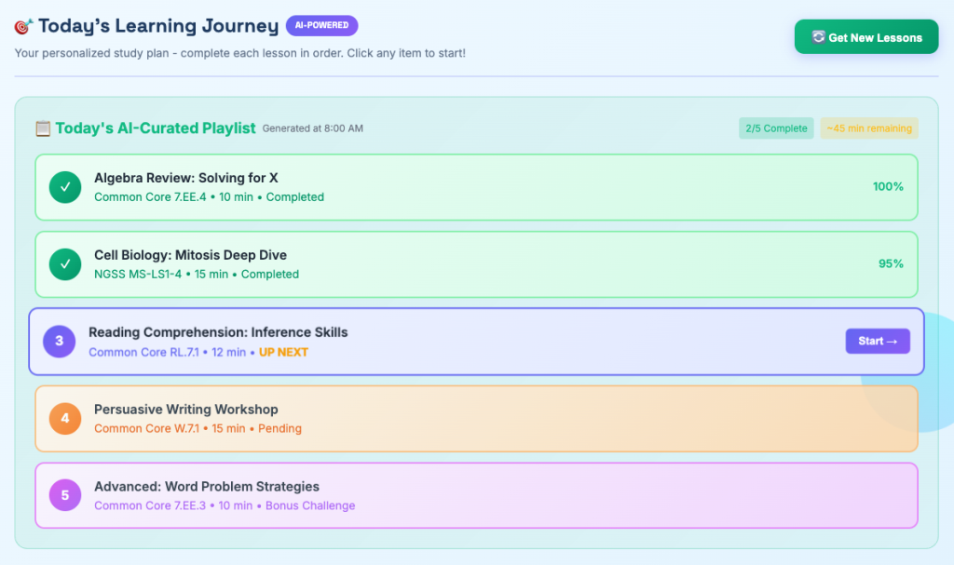Open Algebra Review: Solving for X

(x=185, y=178)
